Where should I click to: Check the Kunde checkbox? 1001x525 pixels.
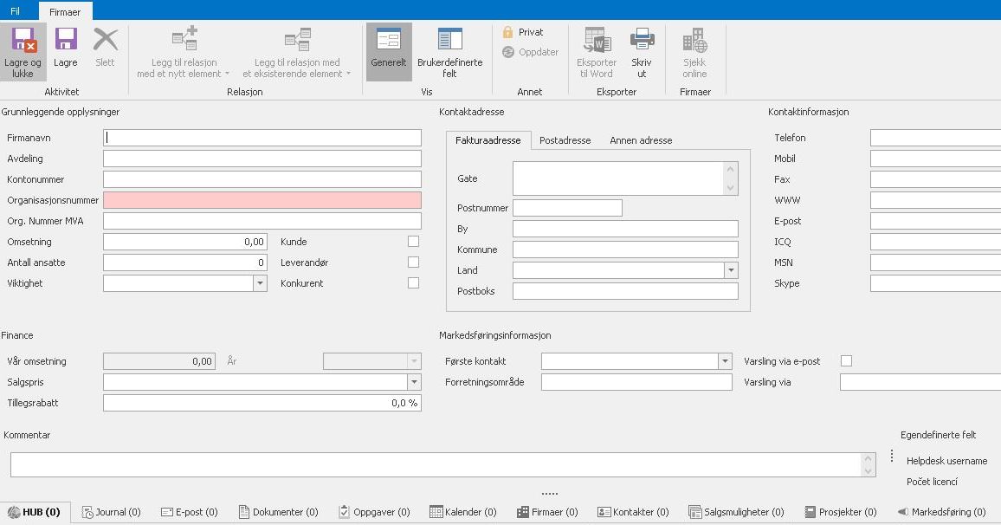tap(414, 242)
